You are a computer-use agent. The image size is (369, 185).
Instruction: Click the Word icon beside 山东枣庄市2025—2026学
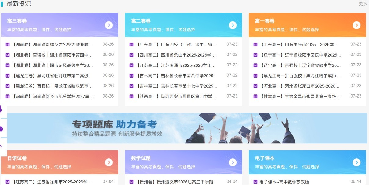pyautogui.click(x=255, y=45)
